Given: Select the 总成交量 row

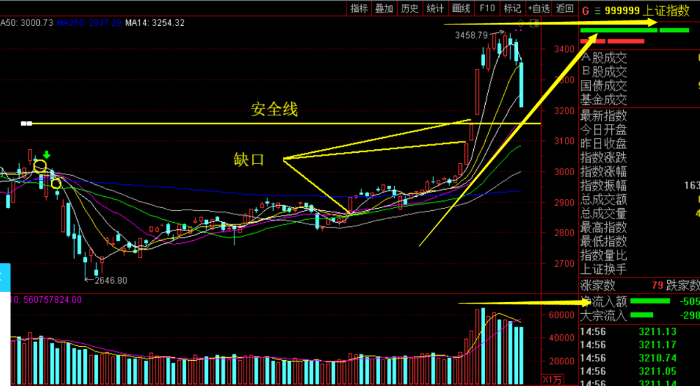Looking at the screenshot, I should click(x=639, y=214).
